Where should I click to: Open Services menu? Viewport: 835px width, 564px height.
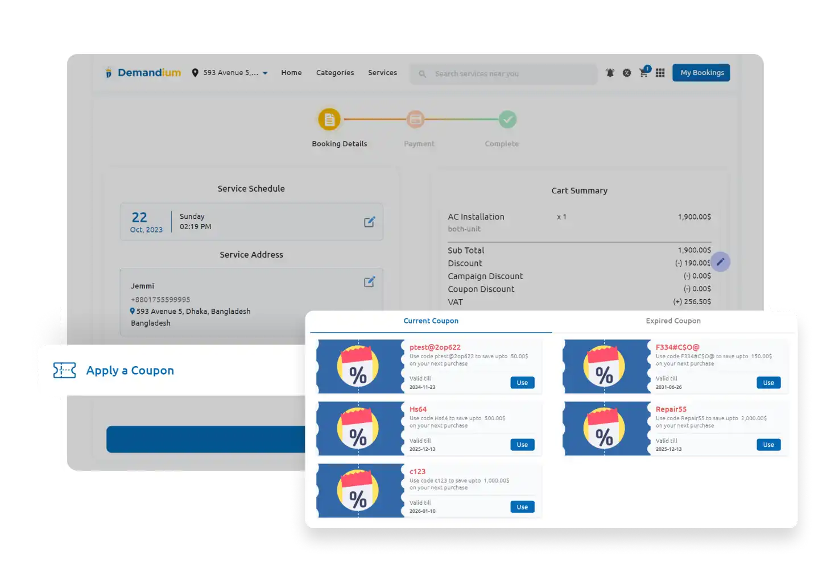click(x=382, y=73)
